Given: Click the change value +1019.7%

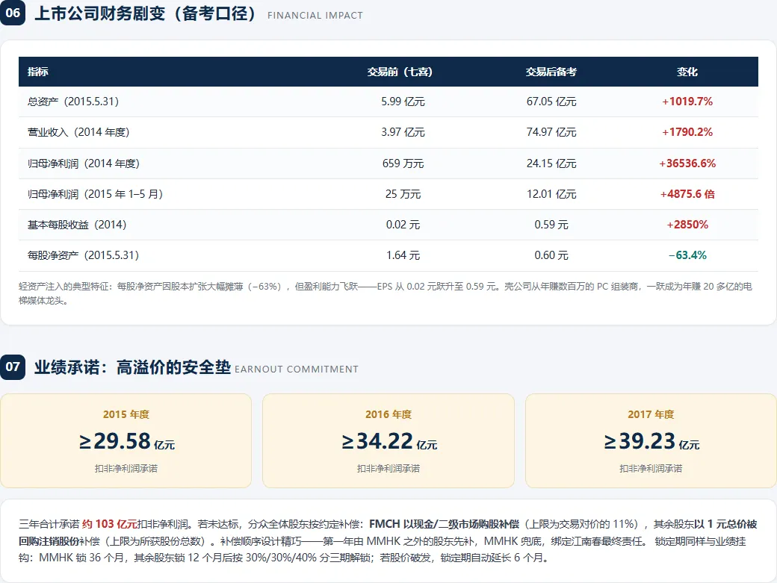Looking at the screenshot, I should (687, 102).
